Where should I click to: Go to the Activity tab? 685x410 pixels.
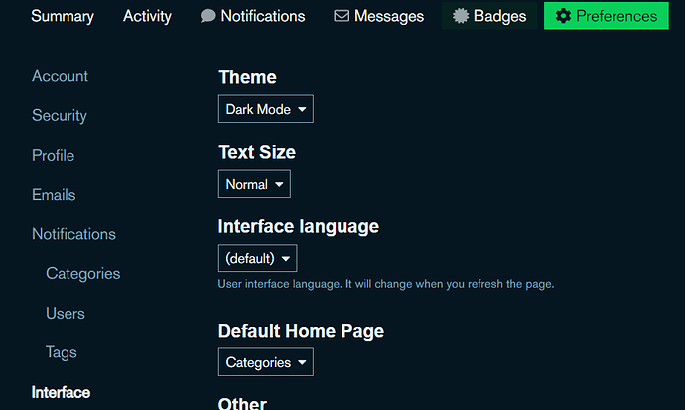(x=147, y=16)
